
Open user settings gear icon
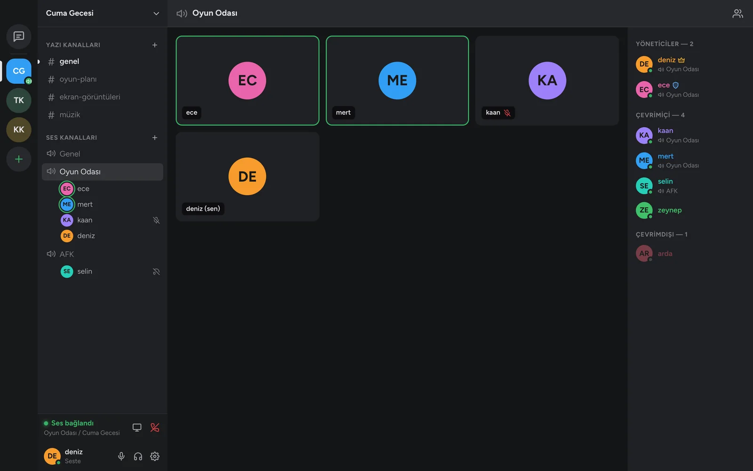tap(155, 456)
